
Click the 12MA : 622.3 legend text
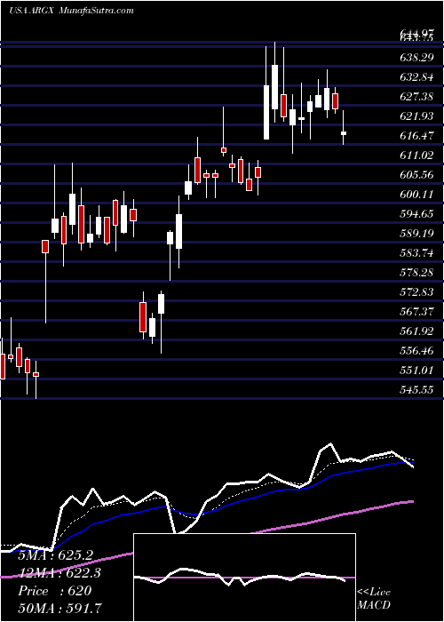(59, 573)
